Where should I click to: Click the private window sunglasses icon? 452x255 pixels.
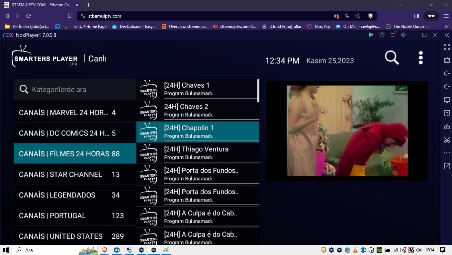[431, 16]
